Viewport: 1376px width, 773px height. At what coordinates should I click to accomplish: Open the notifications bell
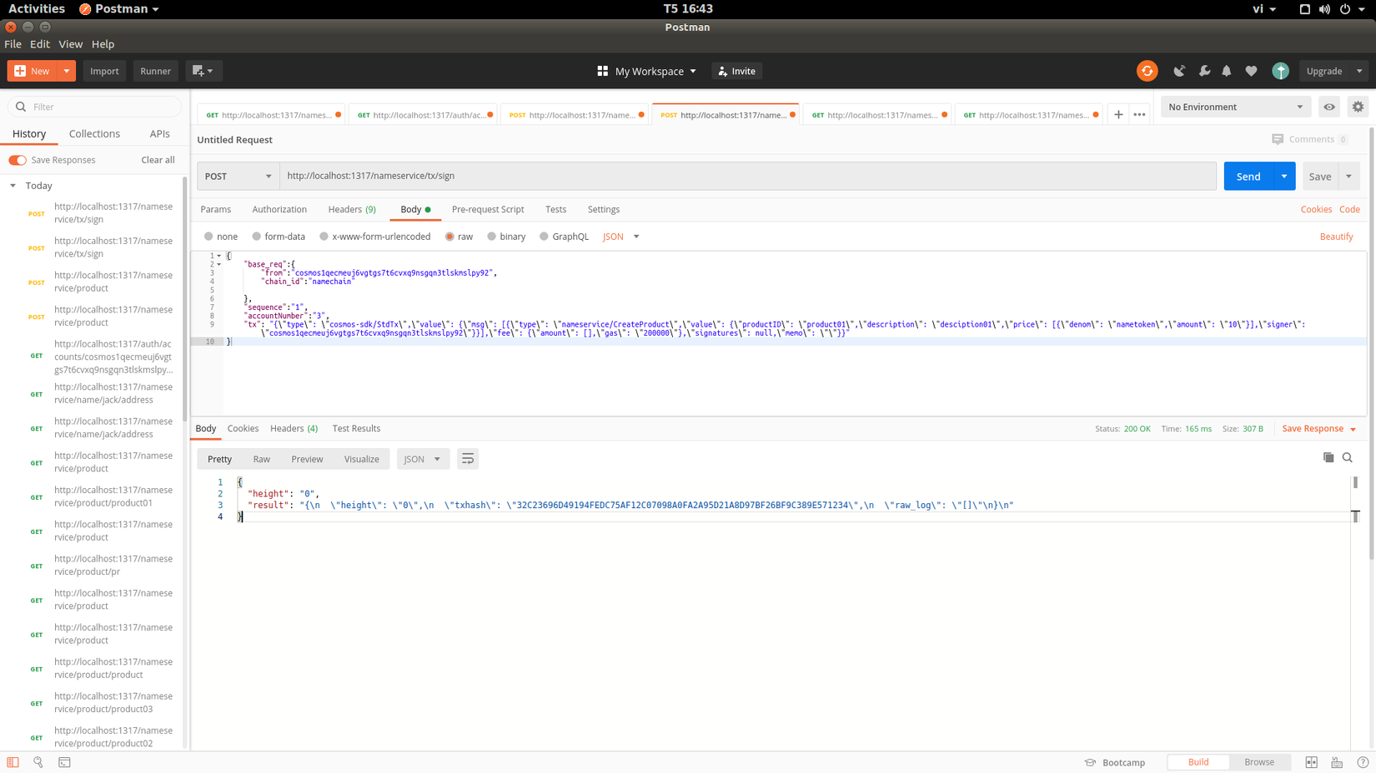(x=1227, y=72)
